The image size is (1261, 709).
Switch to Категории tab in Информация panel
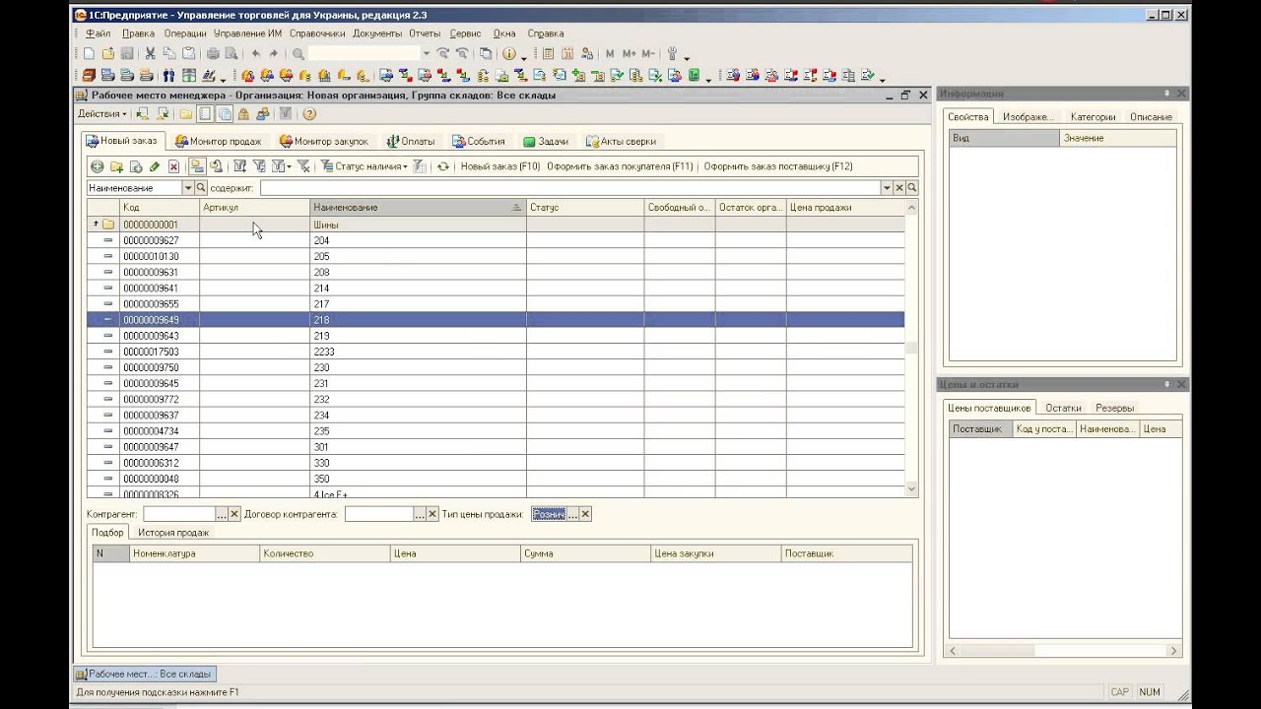(1093, 116)
